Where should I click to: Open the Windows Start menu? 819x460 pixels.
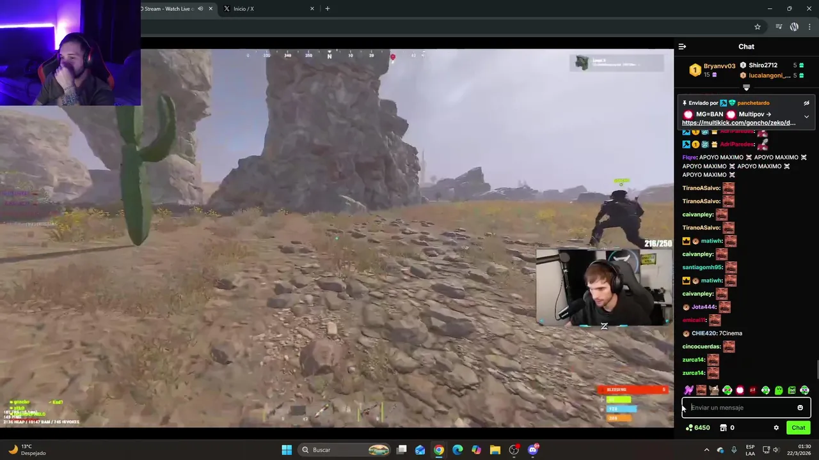287,450
